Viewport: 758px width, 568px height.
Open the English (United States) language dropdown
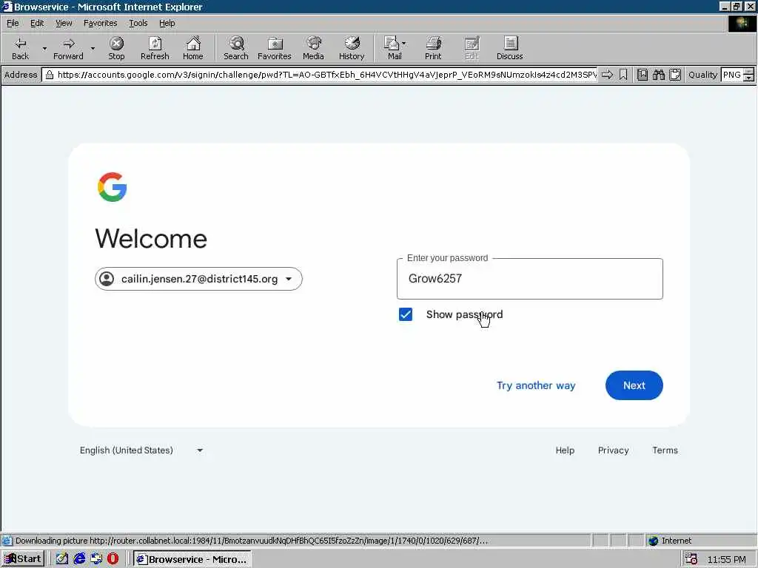(x=141, y=450)
